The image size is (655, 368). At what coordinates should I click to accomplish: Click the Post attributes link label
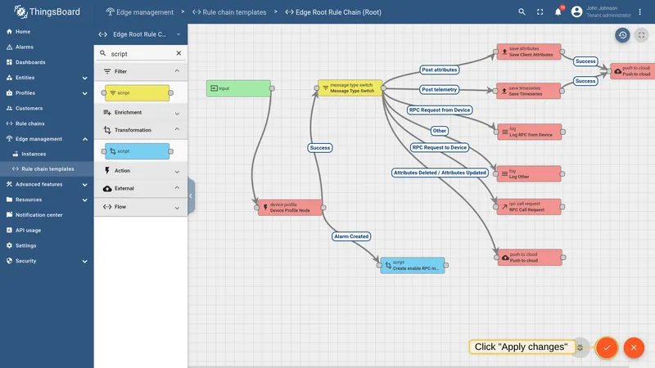[x=439, y=70]
